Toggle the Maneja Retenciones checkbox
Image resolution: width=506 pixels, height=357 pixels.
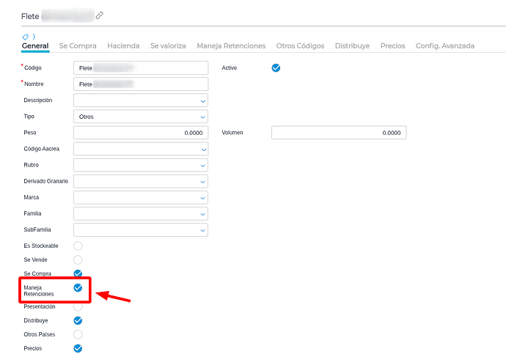pos(78,287)
